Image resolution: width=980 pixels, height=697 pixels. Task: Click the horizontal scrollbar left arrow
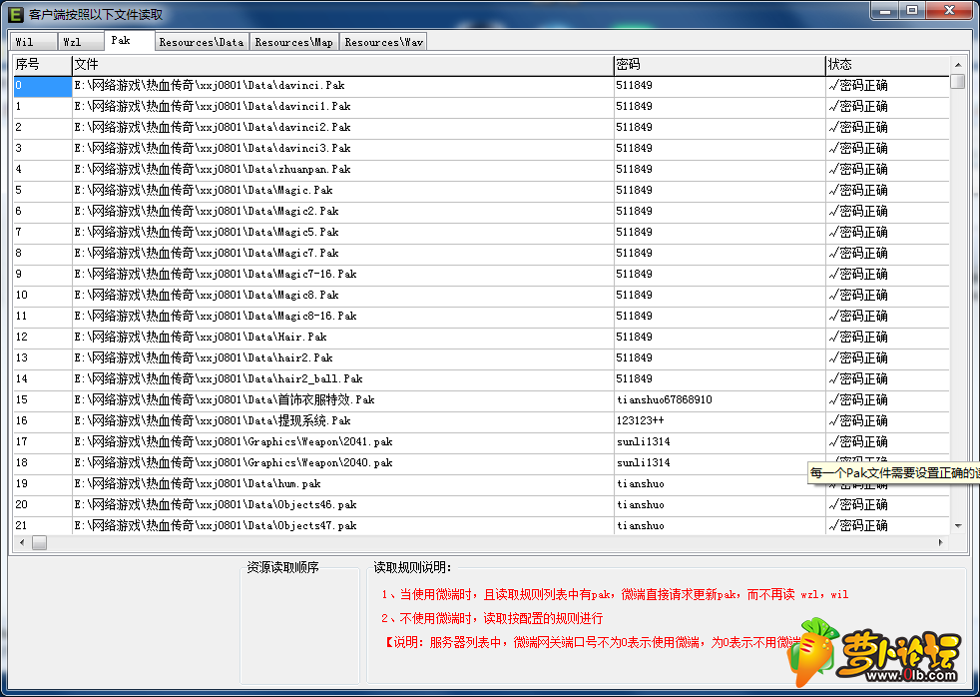22,542
